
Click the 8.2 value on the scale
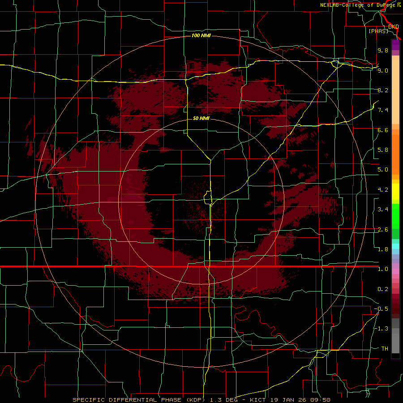[383, 90]
